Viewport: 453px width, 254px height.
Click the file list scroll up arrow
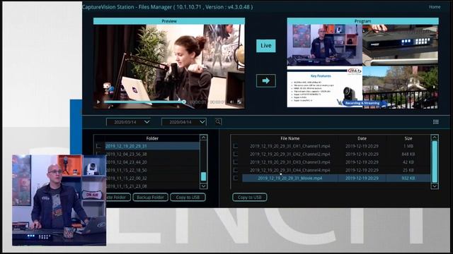tap(435, 138)
